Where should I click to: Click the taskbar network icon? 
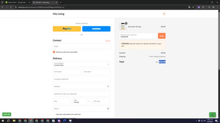[202, 121]
